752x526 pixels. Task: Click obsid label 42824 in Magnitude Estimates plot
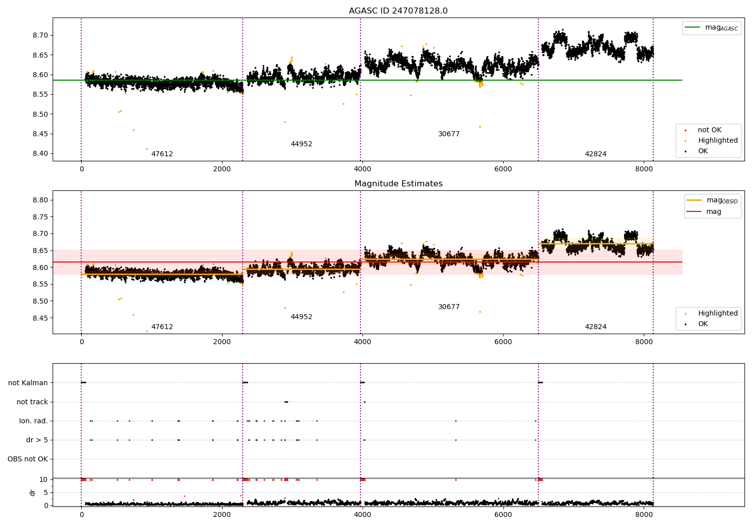click(596, 327)
